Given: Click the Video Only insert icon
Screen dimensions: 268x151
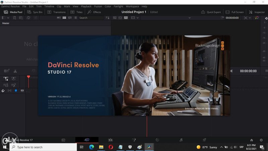Looking at the screenshot, I should (6, 85).
